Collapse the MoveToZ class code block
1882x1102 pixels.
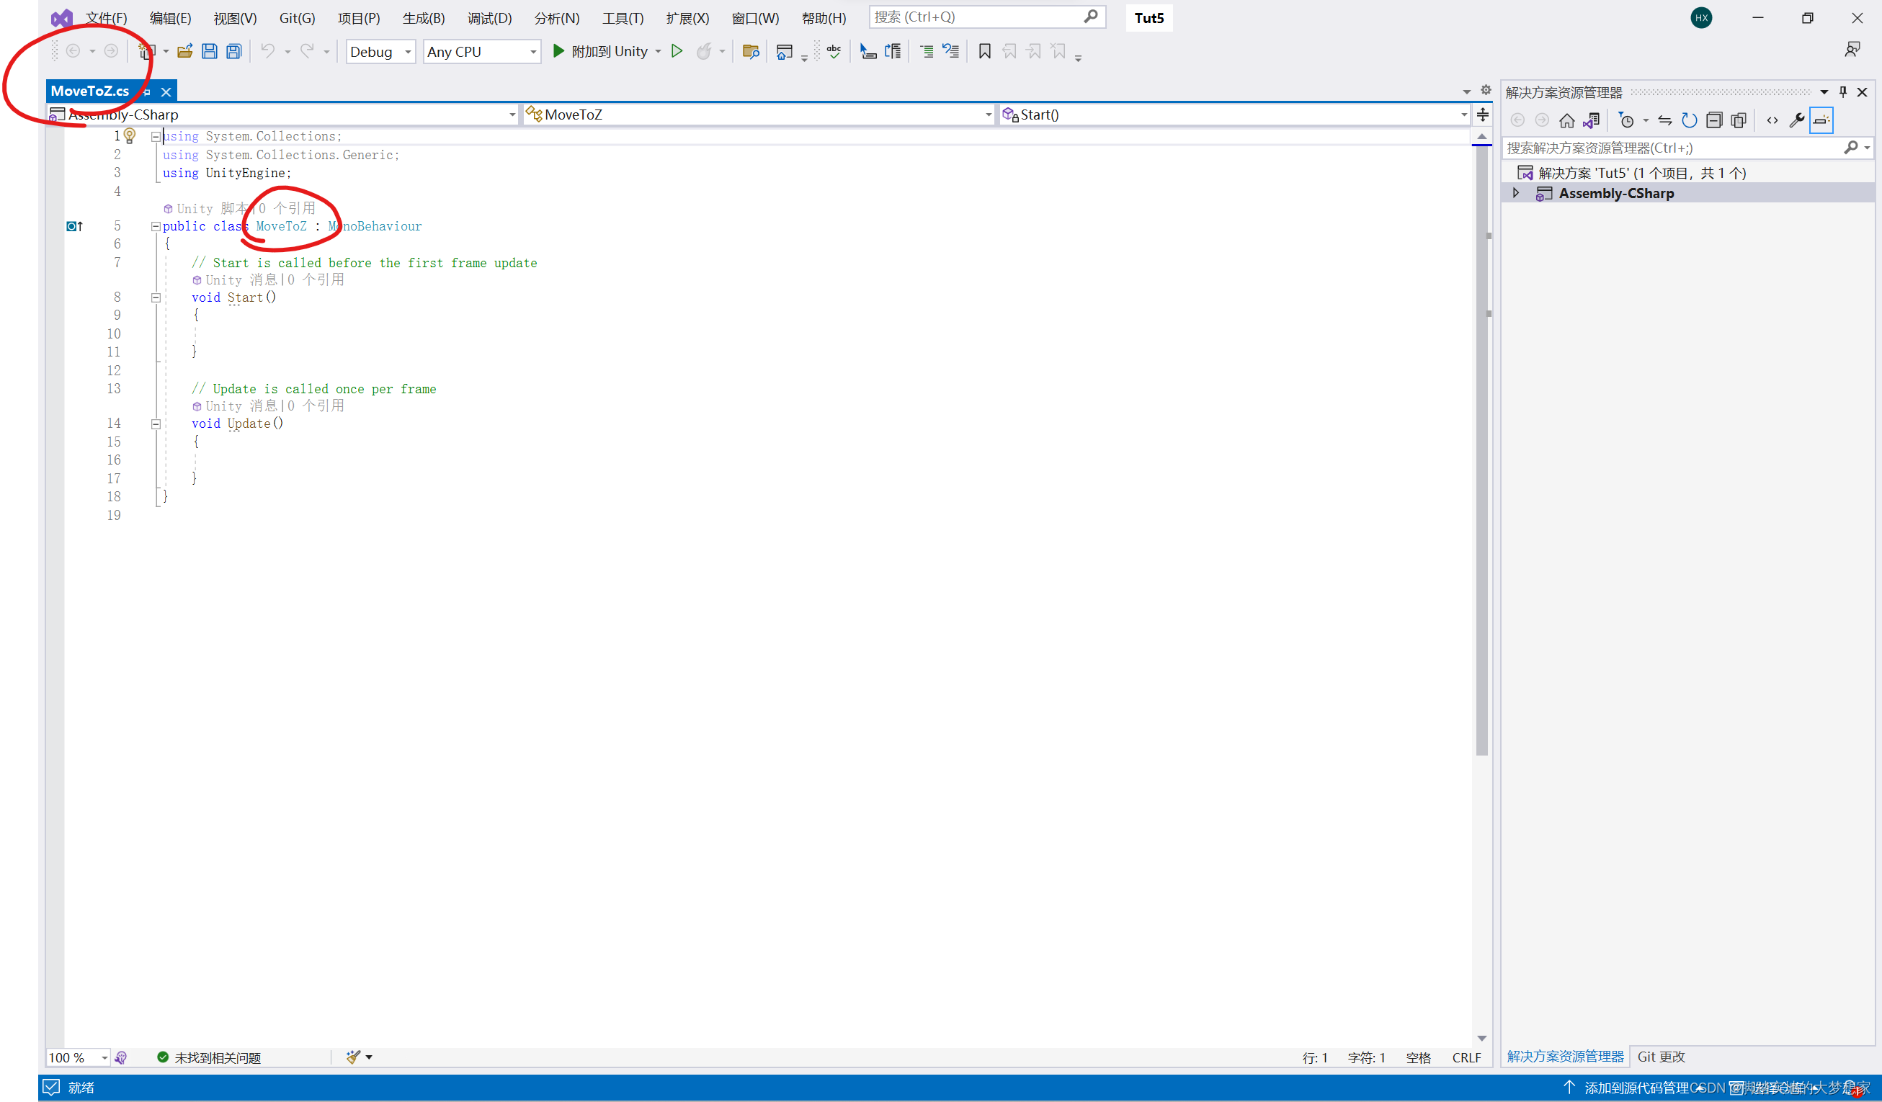[156, 226]
